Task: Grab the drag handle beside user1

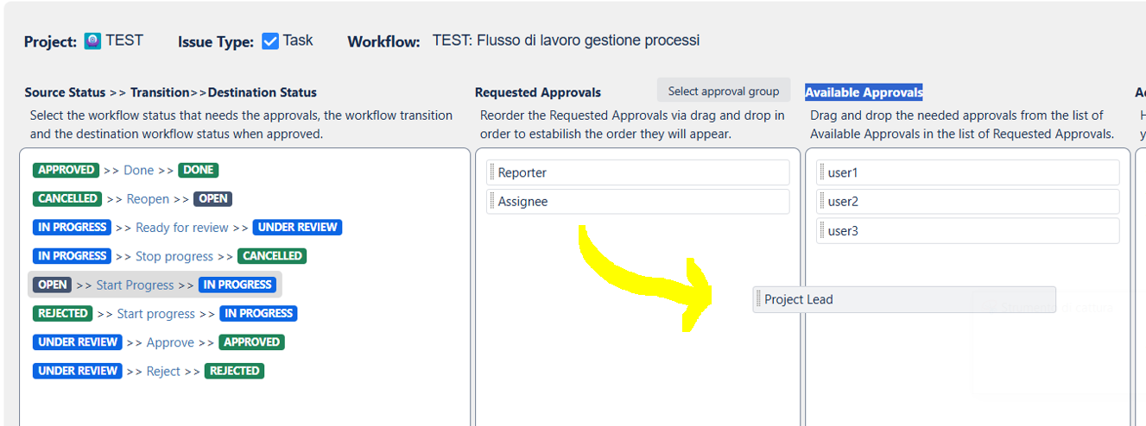Action: [x=822, y=172]
